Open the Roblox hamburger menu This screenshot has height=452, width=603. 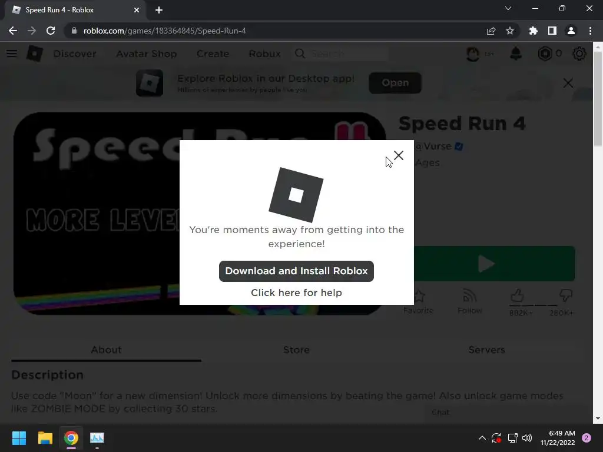[12, 54]
